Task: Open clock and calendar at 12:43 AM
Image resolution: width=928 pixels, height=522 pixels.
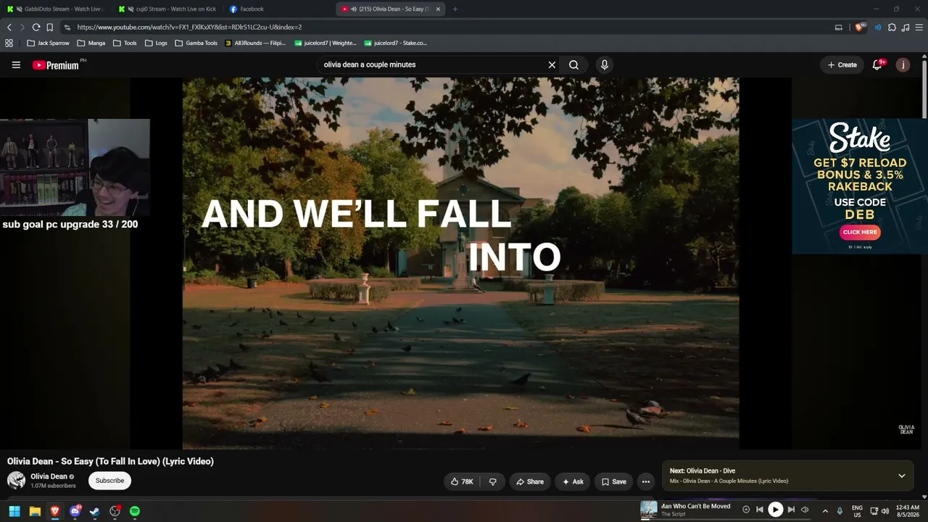Action: coord(908,511)
